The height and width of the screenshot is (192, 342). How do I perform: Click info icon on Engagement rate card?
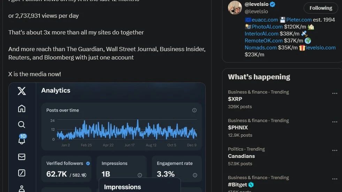(195, 175)
